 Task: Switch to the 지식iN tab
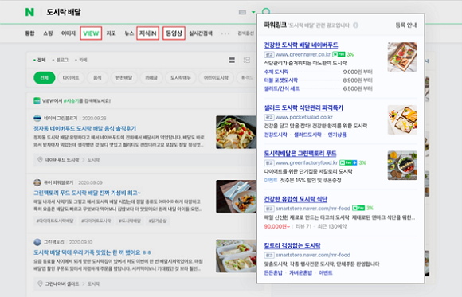(x=147, y=33)
